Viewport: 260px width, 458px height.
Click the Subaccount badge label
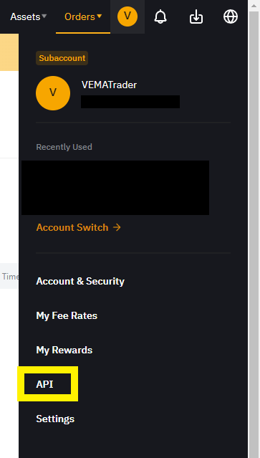pyautogui.click(x=62, y=58)
